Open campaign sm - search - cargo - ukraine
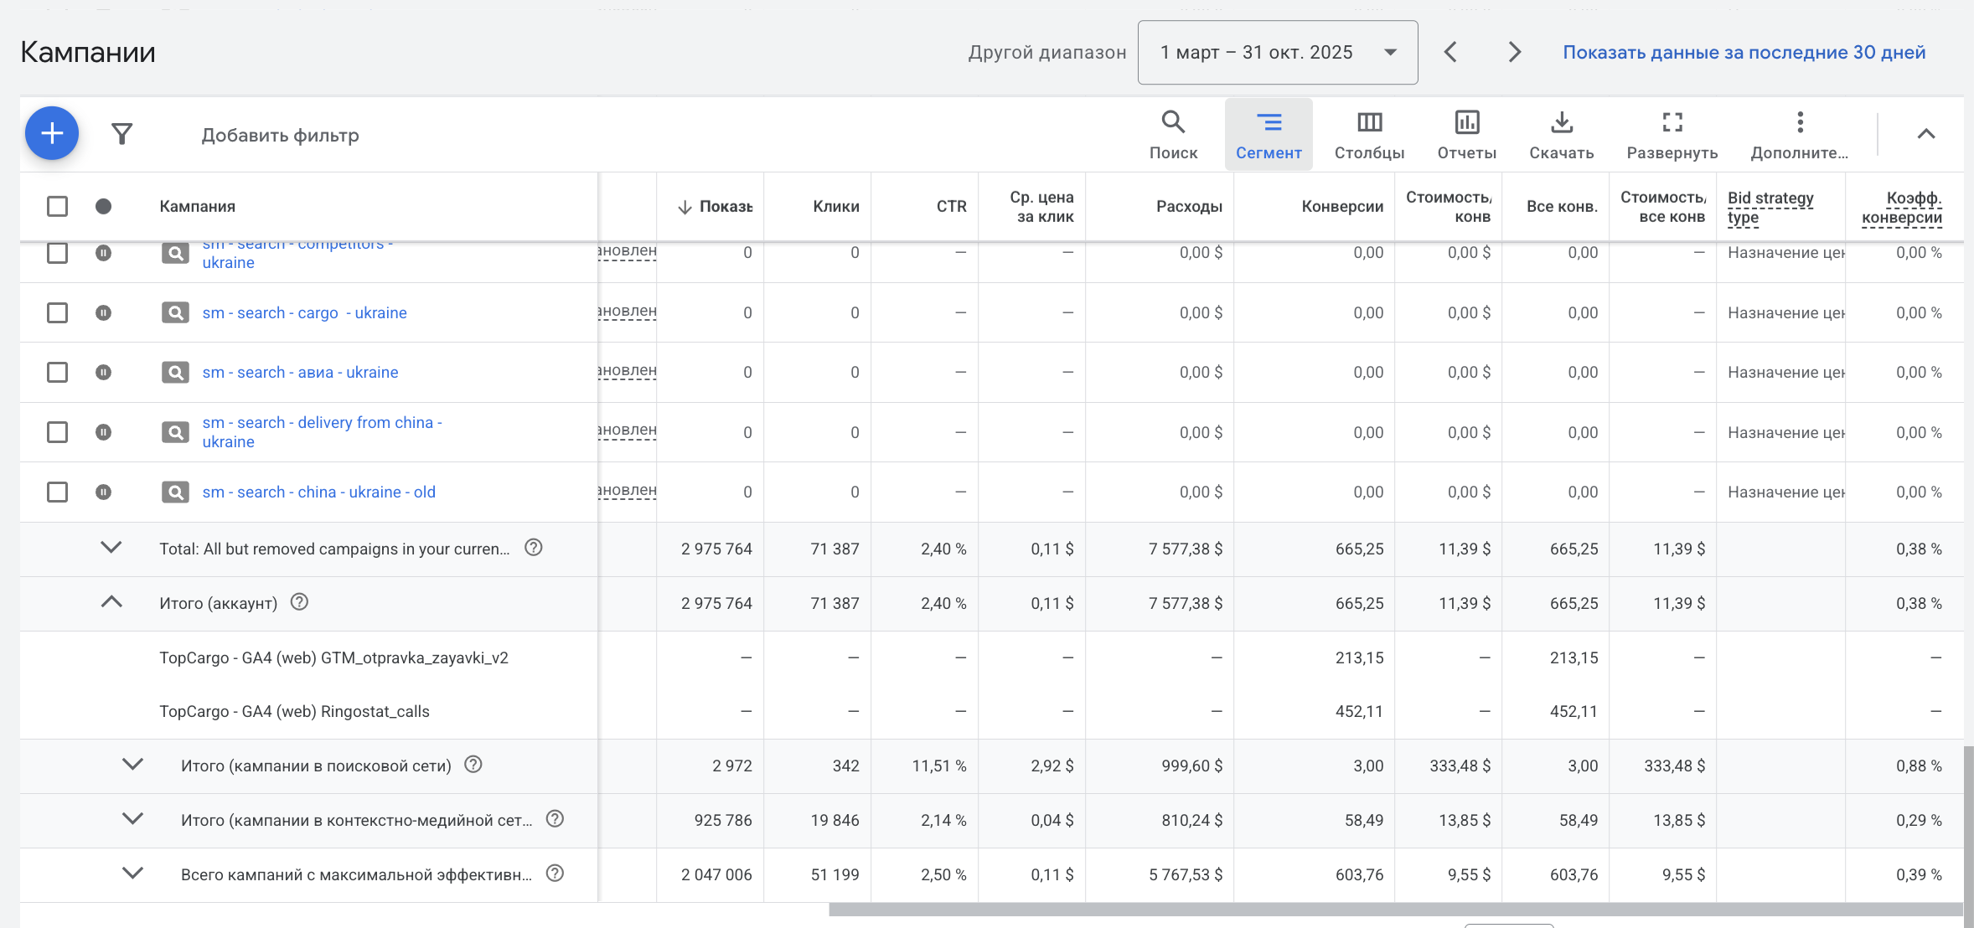This screenshot has height=928, width=1974. point(304,312)
